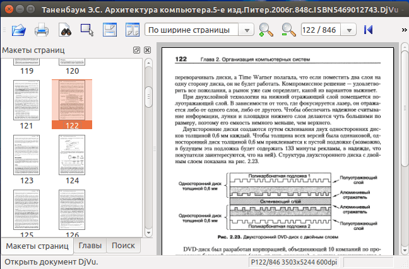Open the page number dropdown arrow
The width and height of the screenshot is (409, 269).
coord(349,30)
